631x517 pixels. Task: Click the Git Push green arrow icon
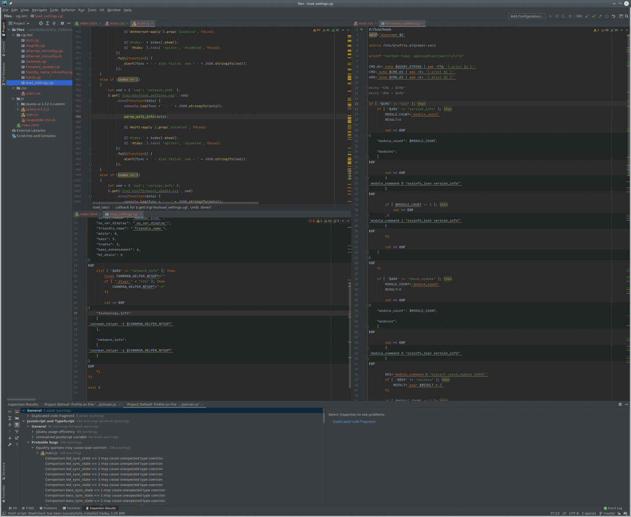(600, 16)
